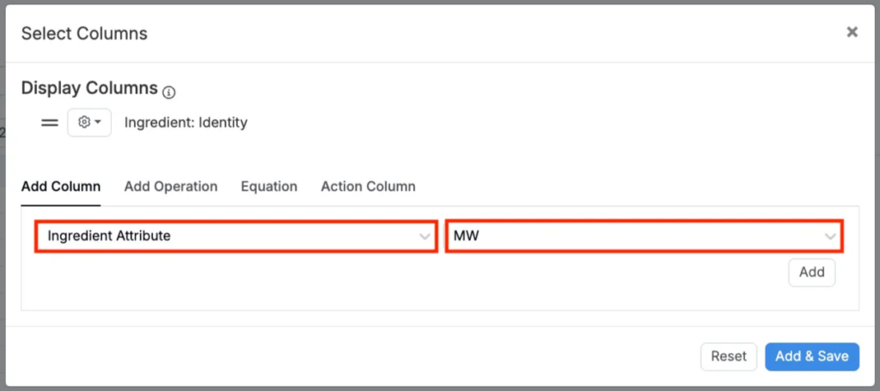Image resolution: width=880 pixels, height=391 pixels.
Task: Click the chevron in the MW field
Action: [830, 236]
